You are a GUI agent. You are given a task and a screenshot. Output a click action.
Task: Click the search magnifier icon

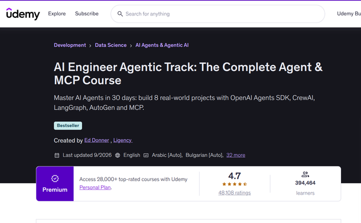[120, 14]
